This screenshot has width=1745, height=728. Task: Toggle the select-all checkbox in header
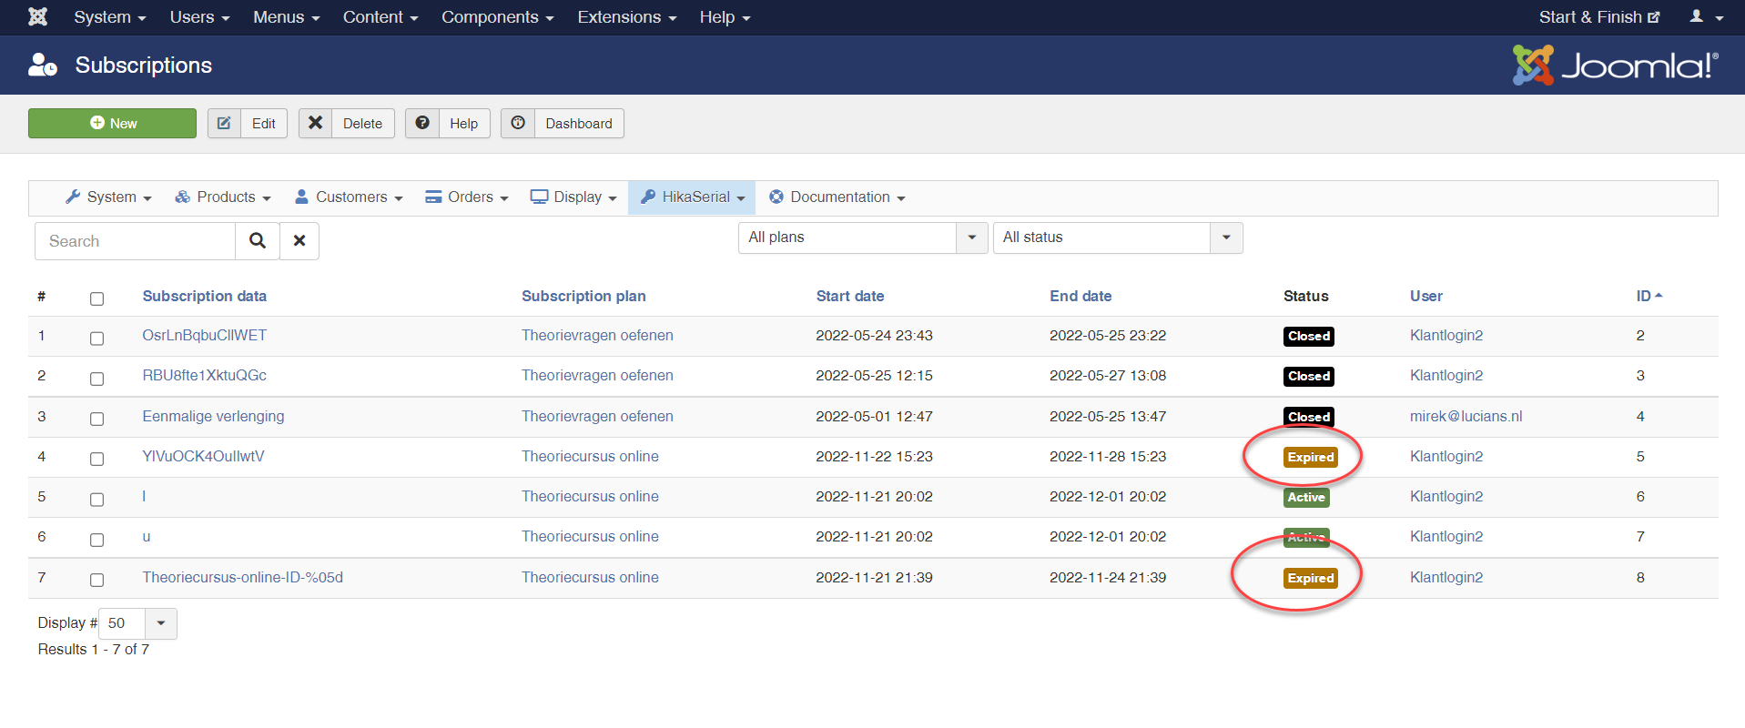pyautogui.click(x=97, y=298)
